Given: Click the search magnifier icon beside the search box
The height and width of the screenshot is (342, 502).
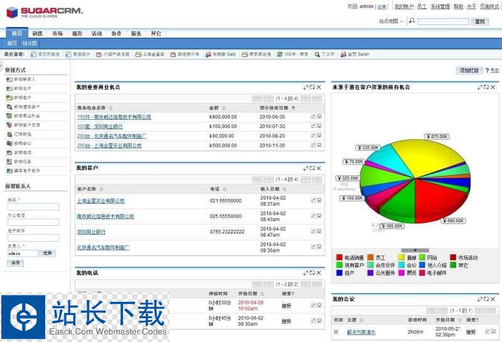Looking at the screenshot, I should [x=412, y=21].
